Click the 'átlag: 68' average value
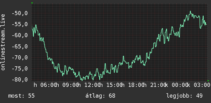The width and height of the screenshot is (211, 103). [100, 96]
